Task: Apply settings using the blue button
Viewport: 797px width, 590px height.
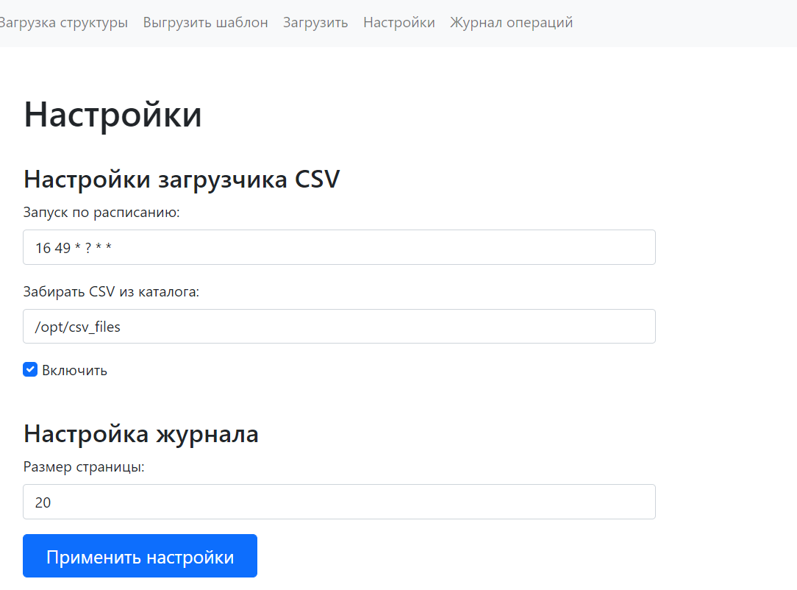Action: (x=140, y=555)
